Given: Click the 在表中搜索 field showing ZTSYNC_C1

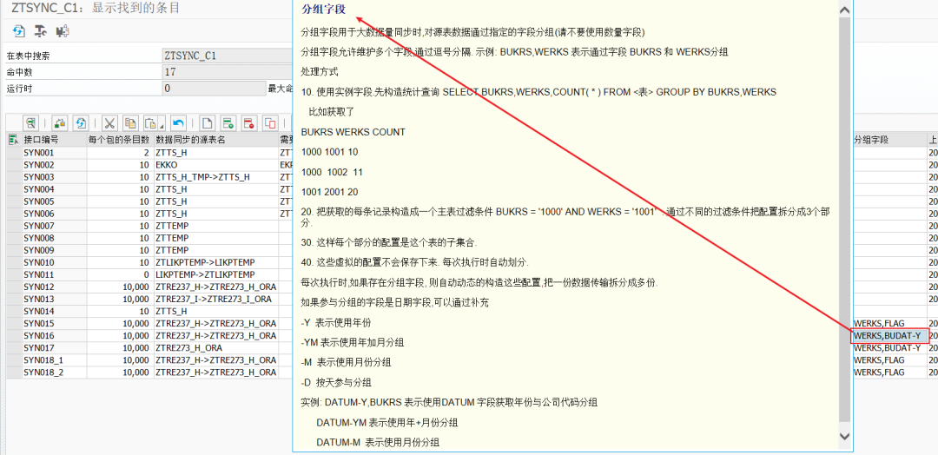Looking at the screenshot, I should coord(226,56).
